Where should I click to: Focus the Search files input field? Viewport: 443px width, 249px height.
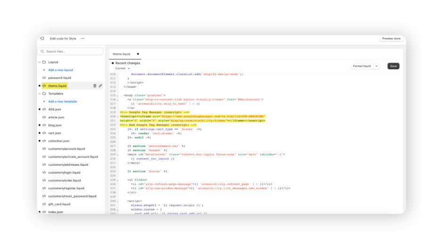point(70,51)
